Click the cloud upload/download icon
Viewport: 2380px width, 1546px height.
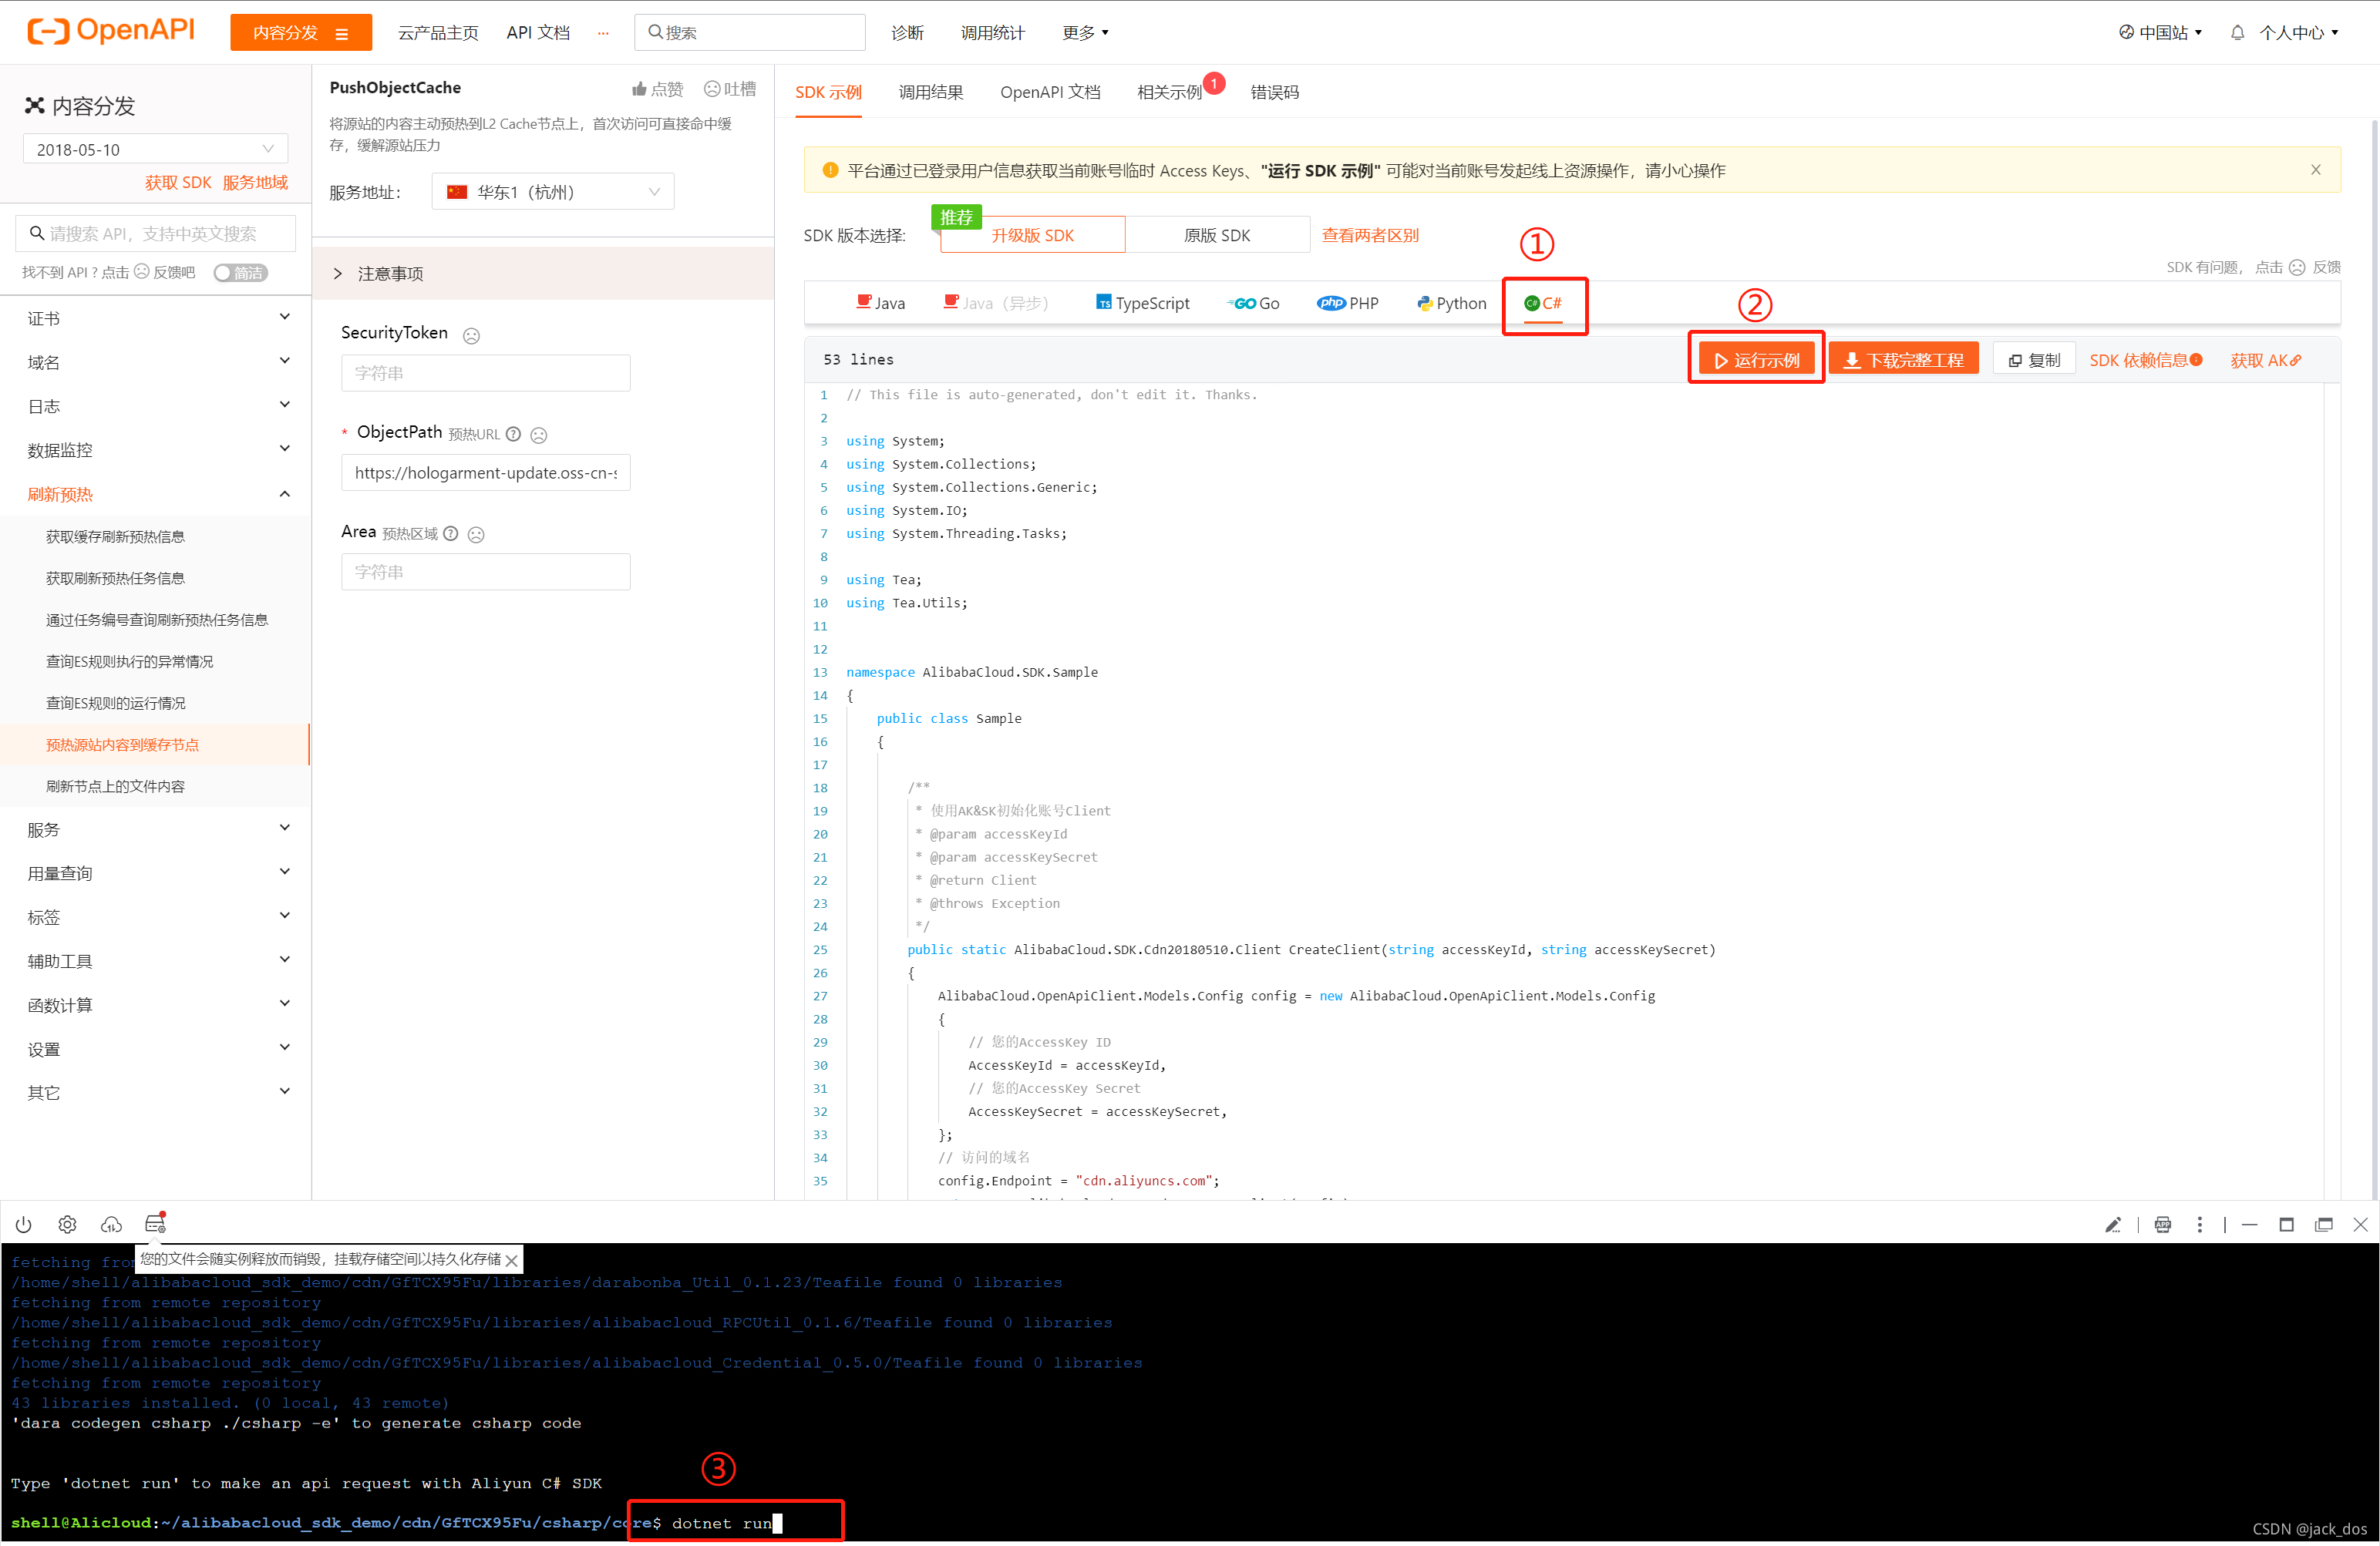point(111,1224)
